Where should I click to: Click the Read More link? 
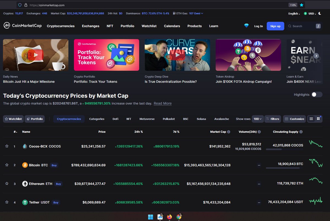click(163, 103)
